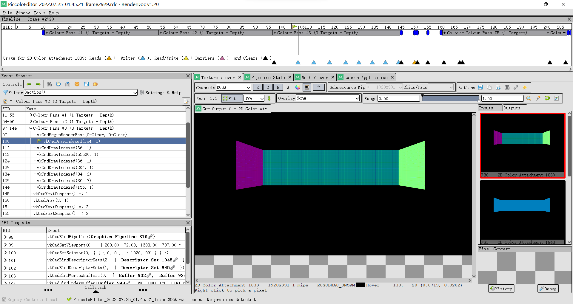The width and height of the screenshot is (573, 304).
Task: Click the pixel Debug button
Action: click(x=548, y=289)
